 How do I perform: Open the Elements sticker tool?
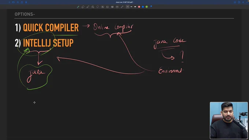[x=103, y=7]
